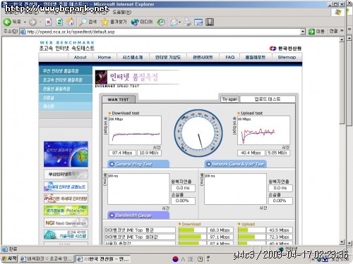This screenshot has width=353, height=264.
Task: Select 초고속 인터넷 품질측정 in sidebar
Action: click(x=66, y=80)
